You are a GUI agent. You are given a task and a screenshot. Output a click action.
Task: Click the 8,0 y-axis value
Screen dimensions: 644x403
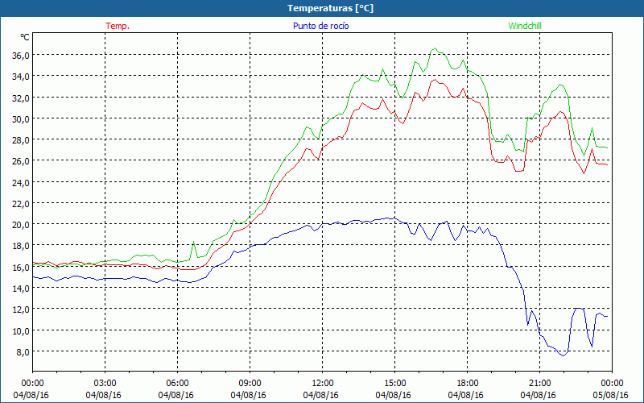click(23, 352)
